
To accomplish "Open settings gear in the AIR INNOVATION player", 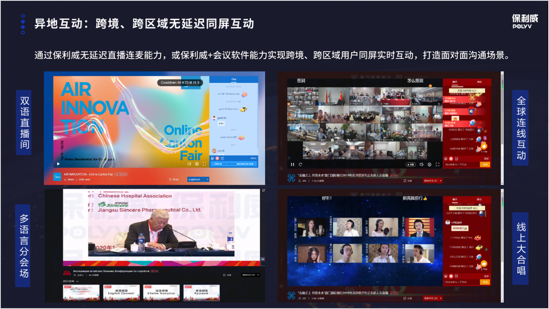I will (197, 164).
